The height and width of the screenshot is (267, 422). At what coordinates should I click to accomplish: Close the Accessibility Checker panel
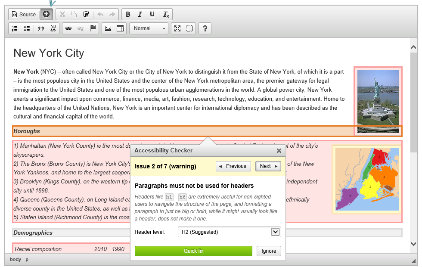(x=279, y=151)
